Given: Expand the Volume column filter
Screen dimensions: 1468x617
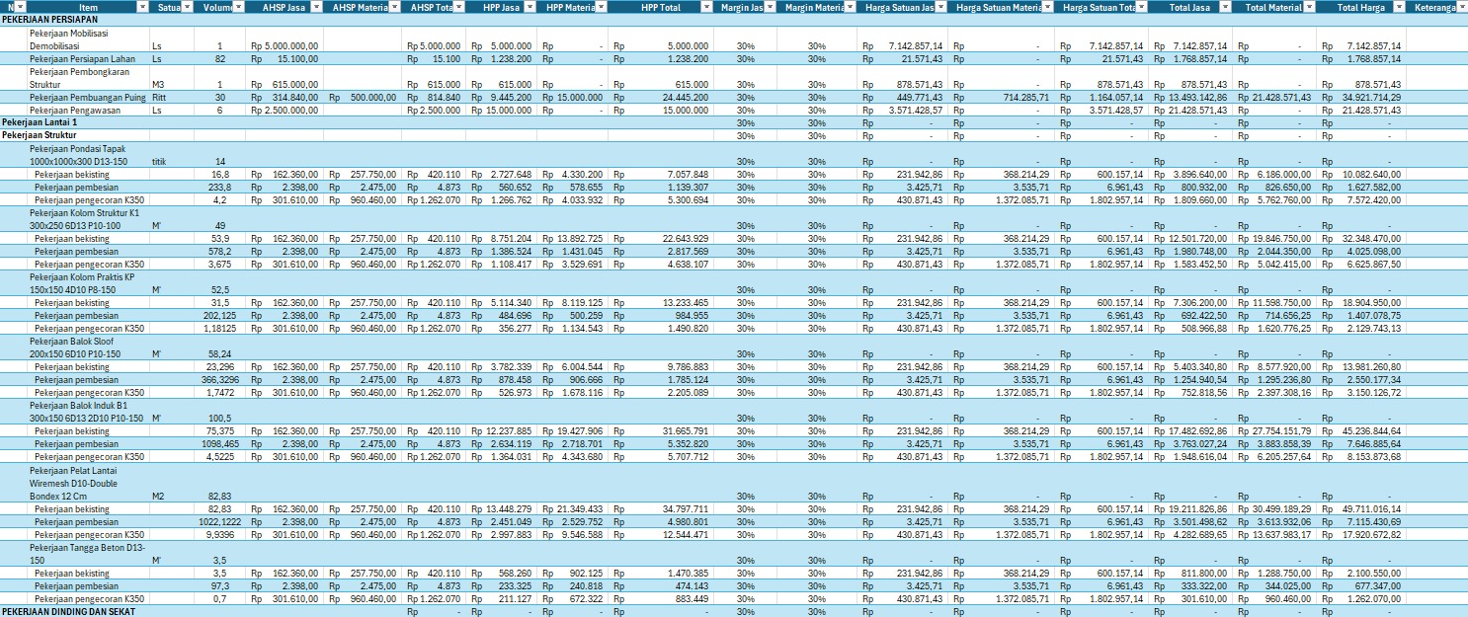Looking at the screenshot, I should (x=238, y=7).
